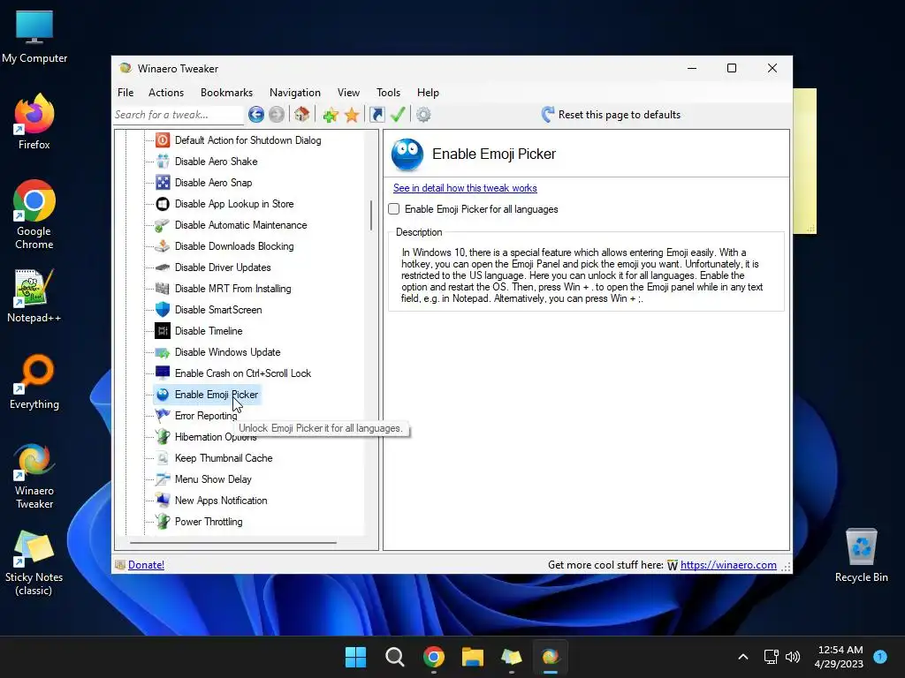The width and height of the screenshot is (905, 678).
Task: Open the View menu
Action: [348, 92]
